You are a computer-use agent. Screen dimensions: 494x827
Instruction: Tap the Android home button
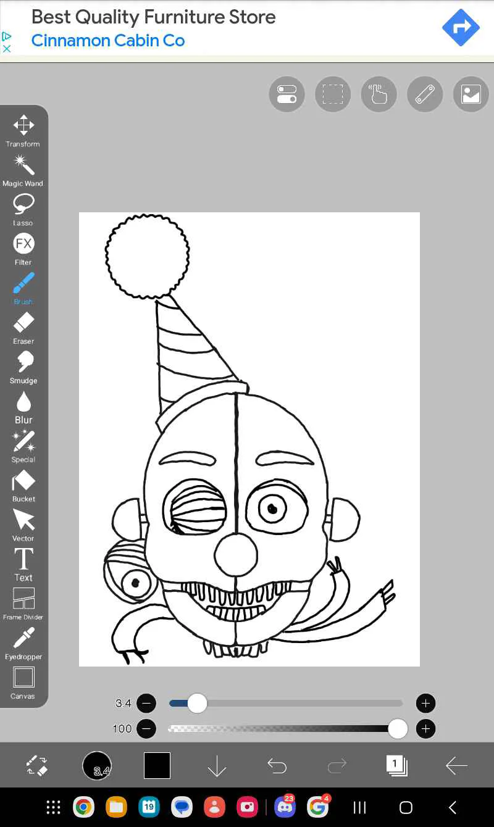406,807
